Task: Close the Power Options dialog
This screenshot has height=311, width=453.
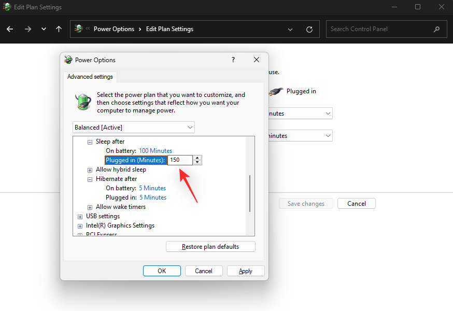Action: tap(256, 60)
